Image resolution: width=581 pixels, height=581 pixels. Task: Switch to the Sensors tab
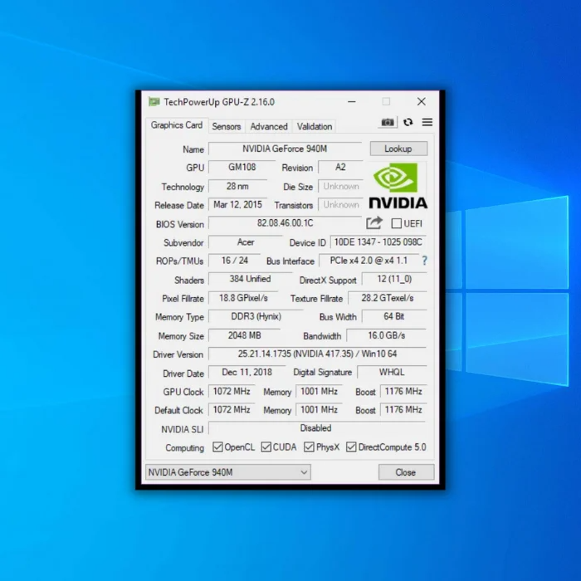coord(227,126)
